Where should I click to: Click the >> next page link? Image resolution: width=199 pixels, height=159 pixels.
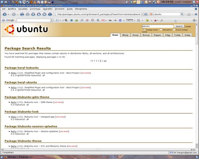pos(105,61)
